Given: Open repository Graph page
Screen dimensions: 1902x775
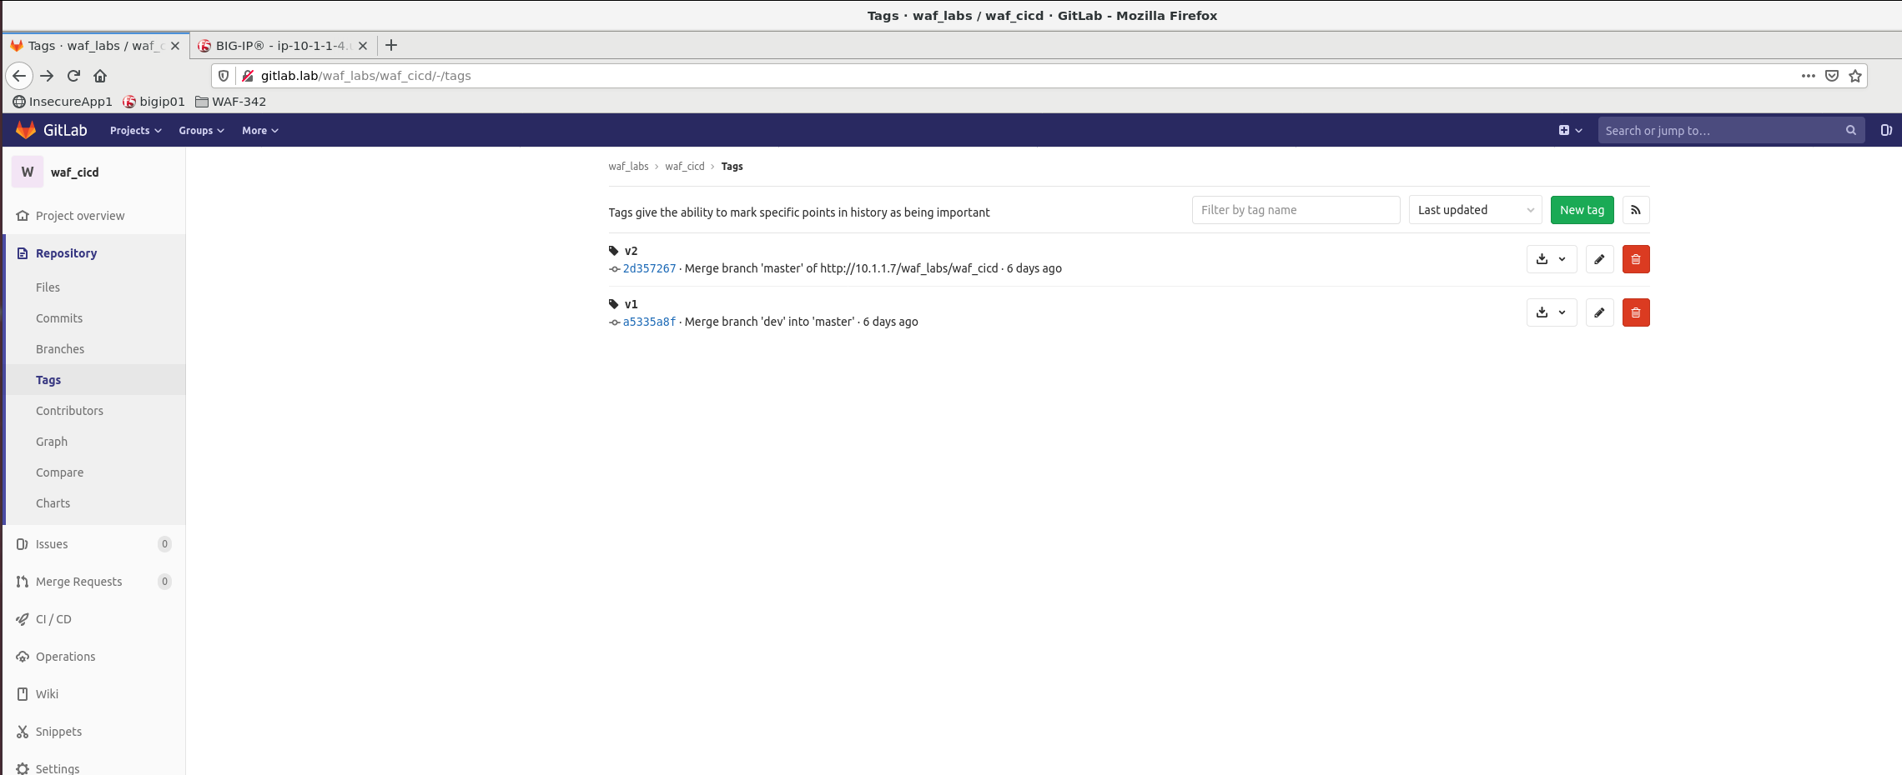Looking at the screenshot, I should coord(52,442).
